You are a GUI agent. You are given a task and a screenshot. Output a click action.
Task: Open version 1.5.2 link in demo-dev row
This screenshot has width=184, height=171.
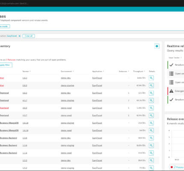click(x=25, y=160)
